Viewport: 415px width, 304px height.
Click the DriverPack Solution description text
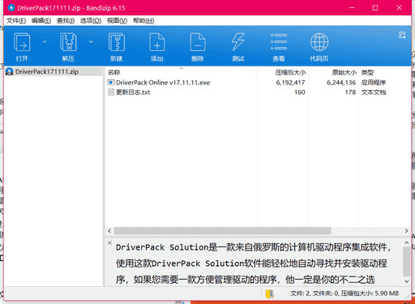[x=254, y=263]
